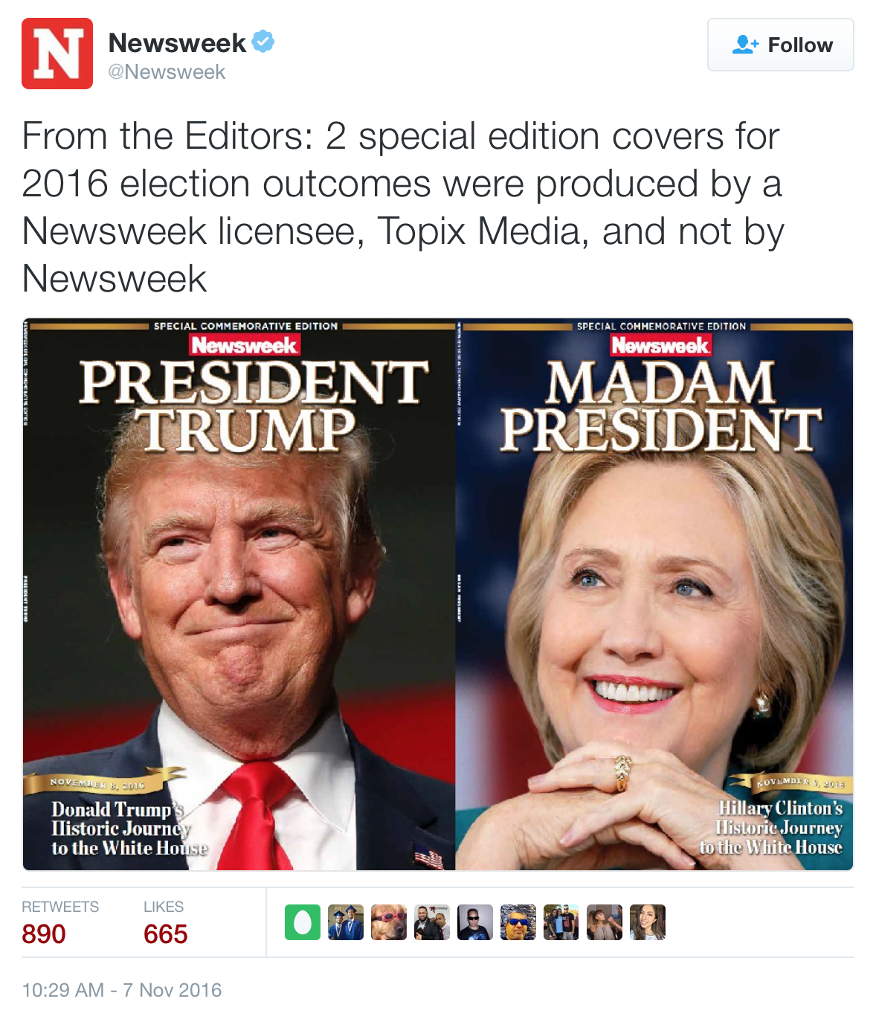Click the add-person icon in Follow
The image size is (876, 1019).
746,45
